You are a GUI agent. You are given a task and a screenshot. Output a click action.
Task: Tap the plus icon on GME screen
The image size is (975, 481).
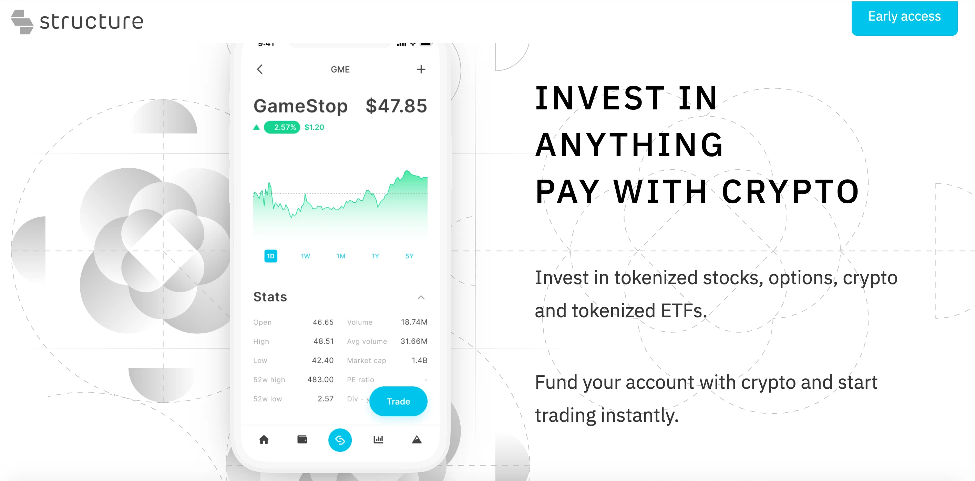[x=422, y=70]
